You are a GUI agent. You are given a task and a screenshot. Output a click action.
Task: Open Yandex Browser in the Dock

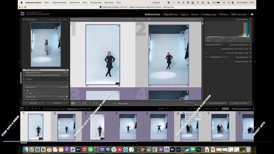point(114,150)
